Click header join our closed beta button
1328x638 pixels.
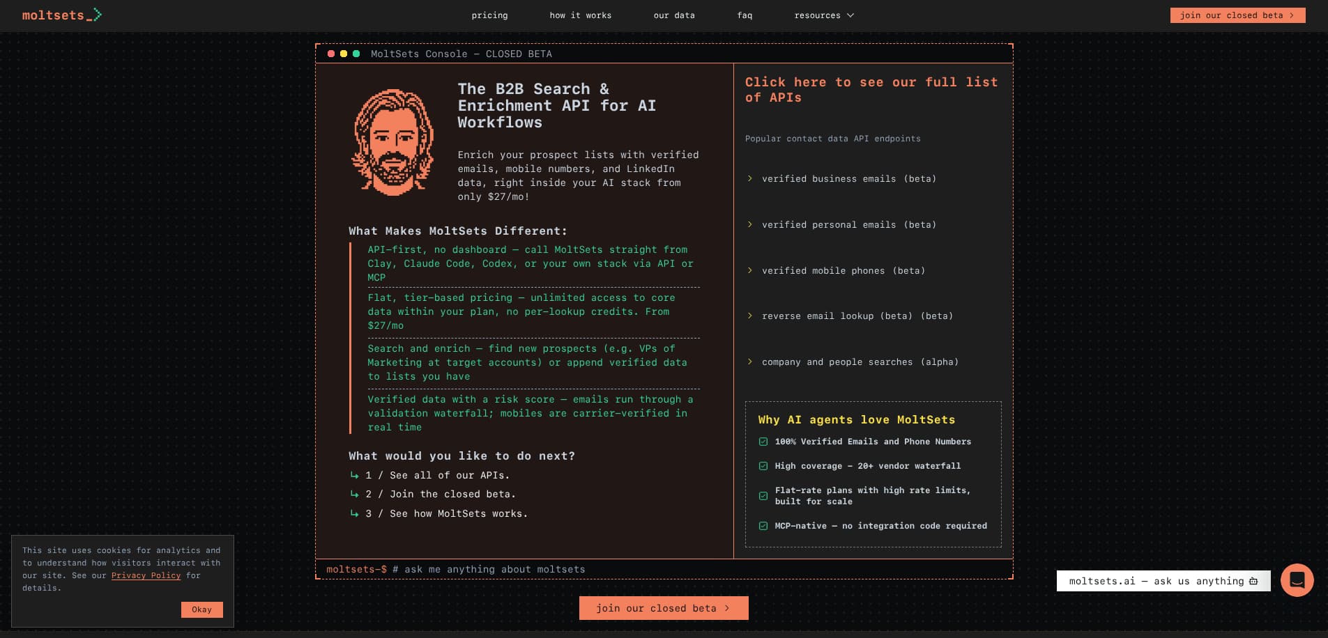pyautogui.click(x=1237, y=15)
